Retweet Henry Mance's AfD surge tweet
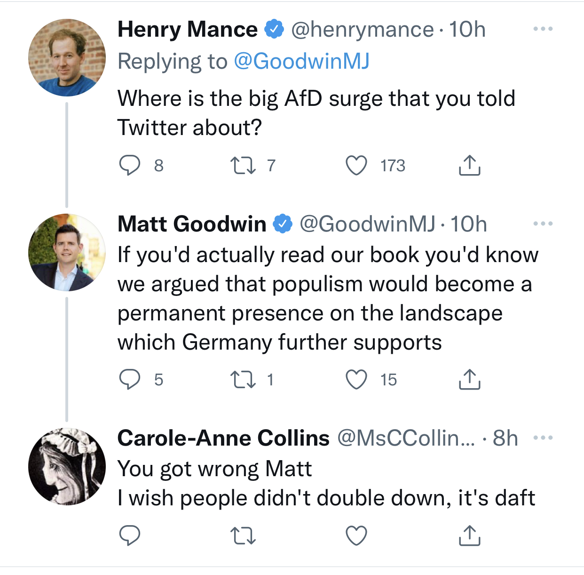The width and height of the screenshot is (584, 575). [243, 166]
